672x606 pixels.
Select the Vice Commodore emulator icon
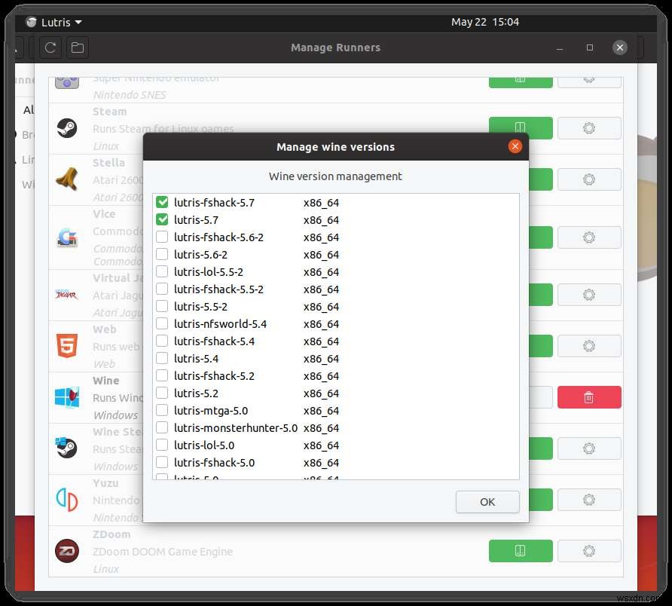[x=67, y=237]
